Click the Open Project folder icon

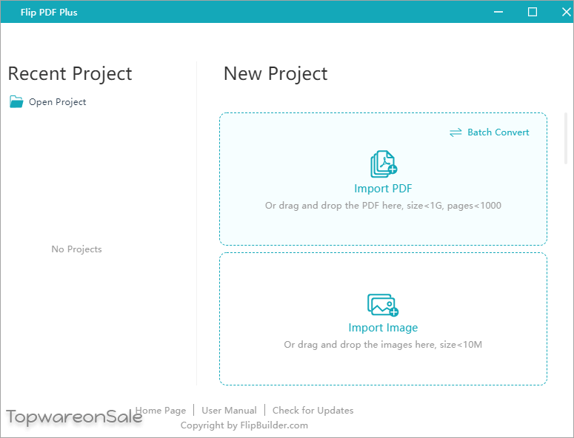[x=16, y=101]
